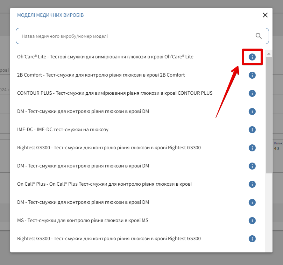Viewport: 283px width, 265px height.
Task: Close the medical device models dialog
Action: pyautogui.click(x=265, y=15)
